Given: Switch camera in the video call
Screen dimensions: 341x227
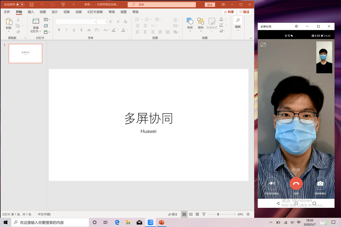Looking at the screenshot, I should coord(320,184).
